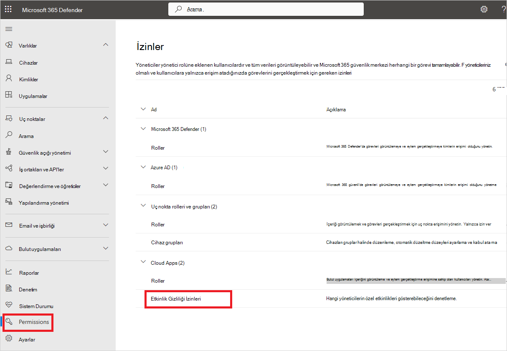Open Roller under Cloud Apps

(158, 281)
